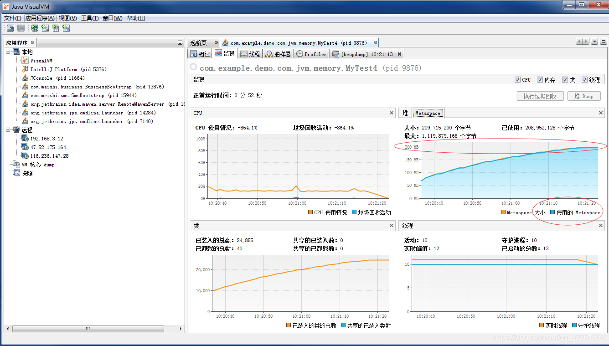
Task: Switch to the 监视 monitor tab
Action: pyautogui.click(x=225, y=54)
